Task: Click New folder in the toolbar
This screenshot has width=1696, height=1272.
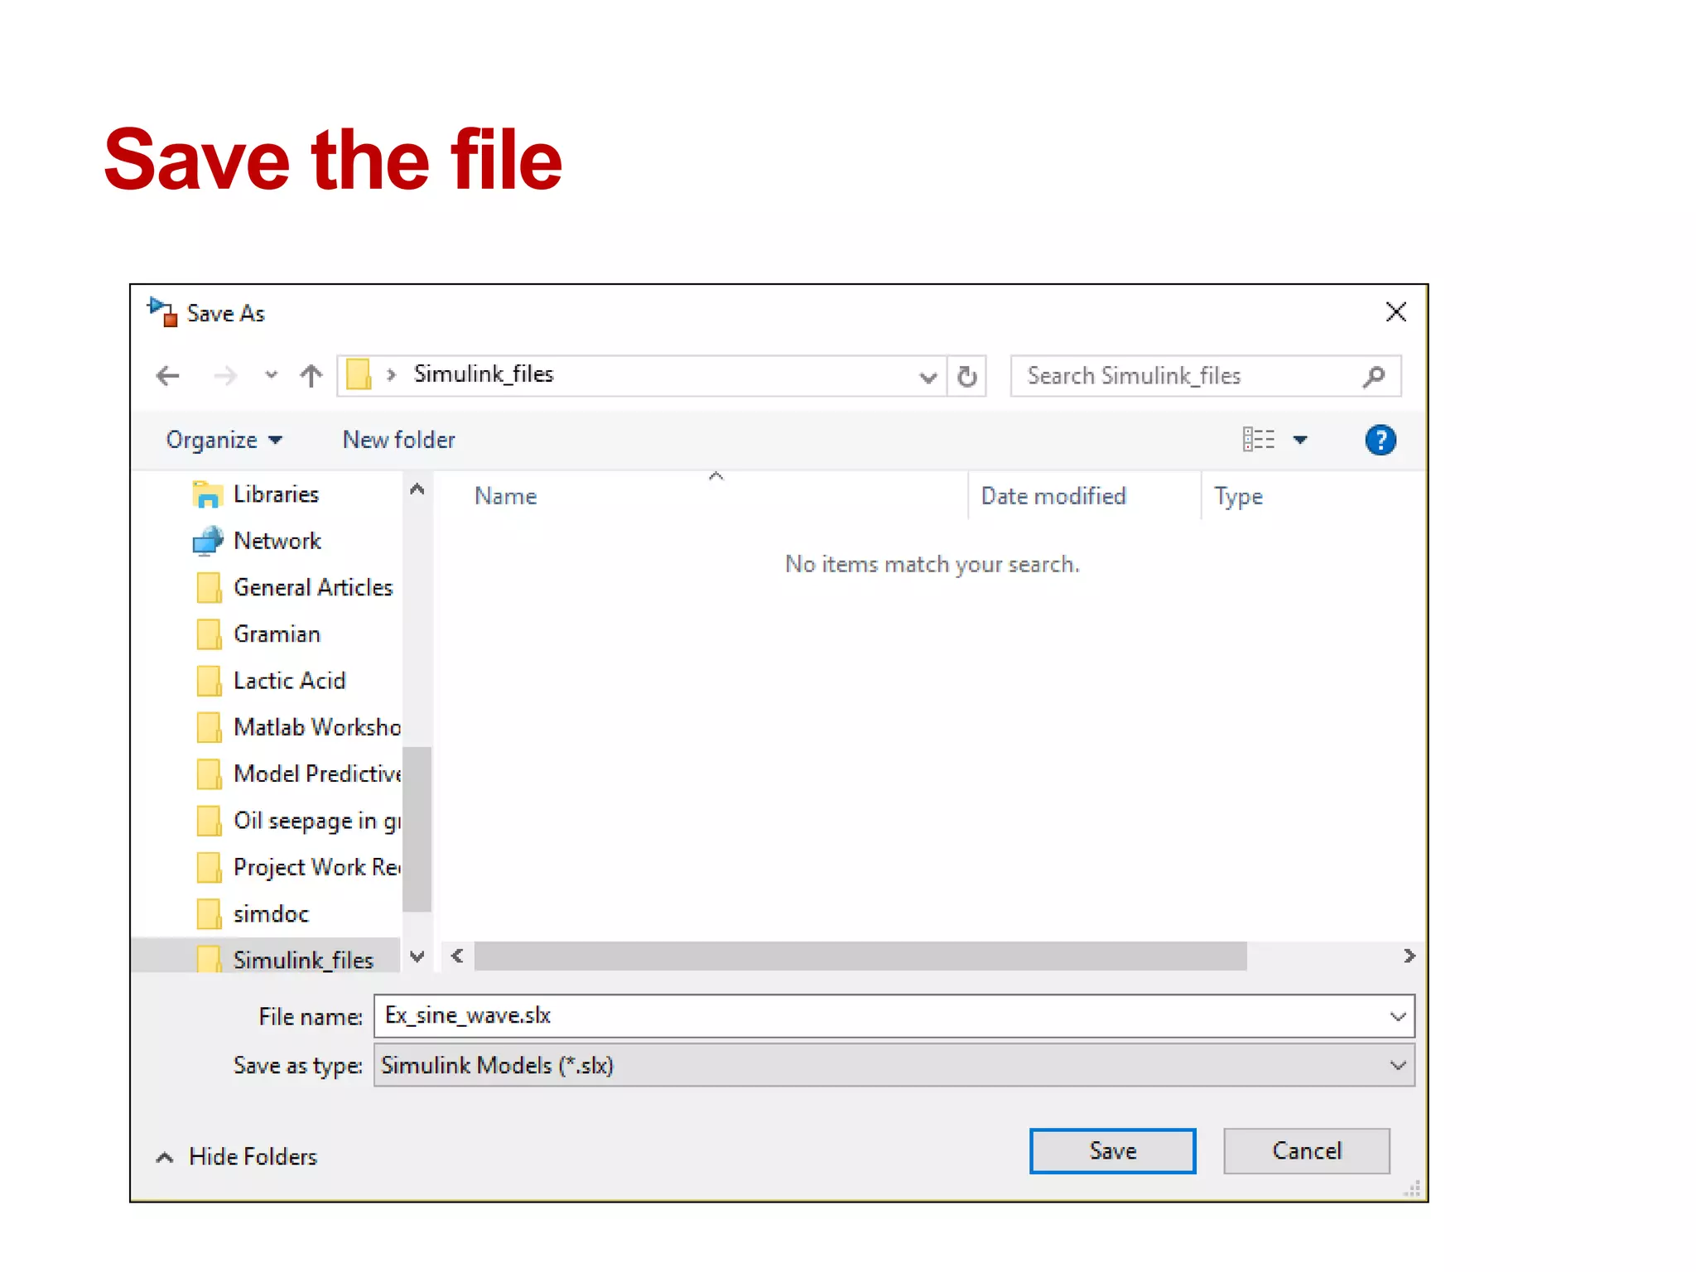Action: (398, 440)
